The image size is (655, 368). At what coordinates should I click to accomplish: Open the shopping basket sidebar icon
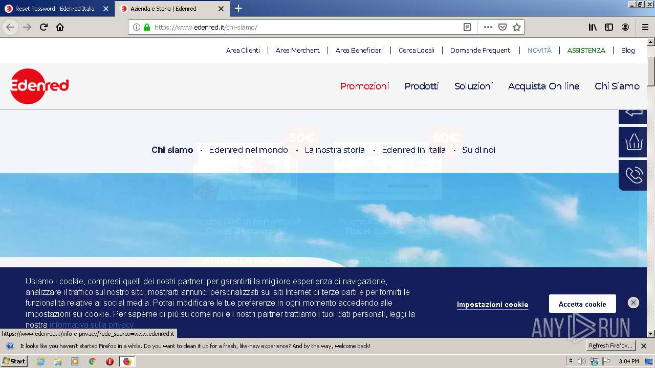[x=634, y=142]
